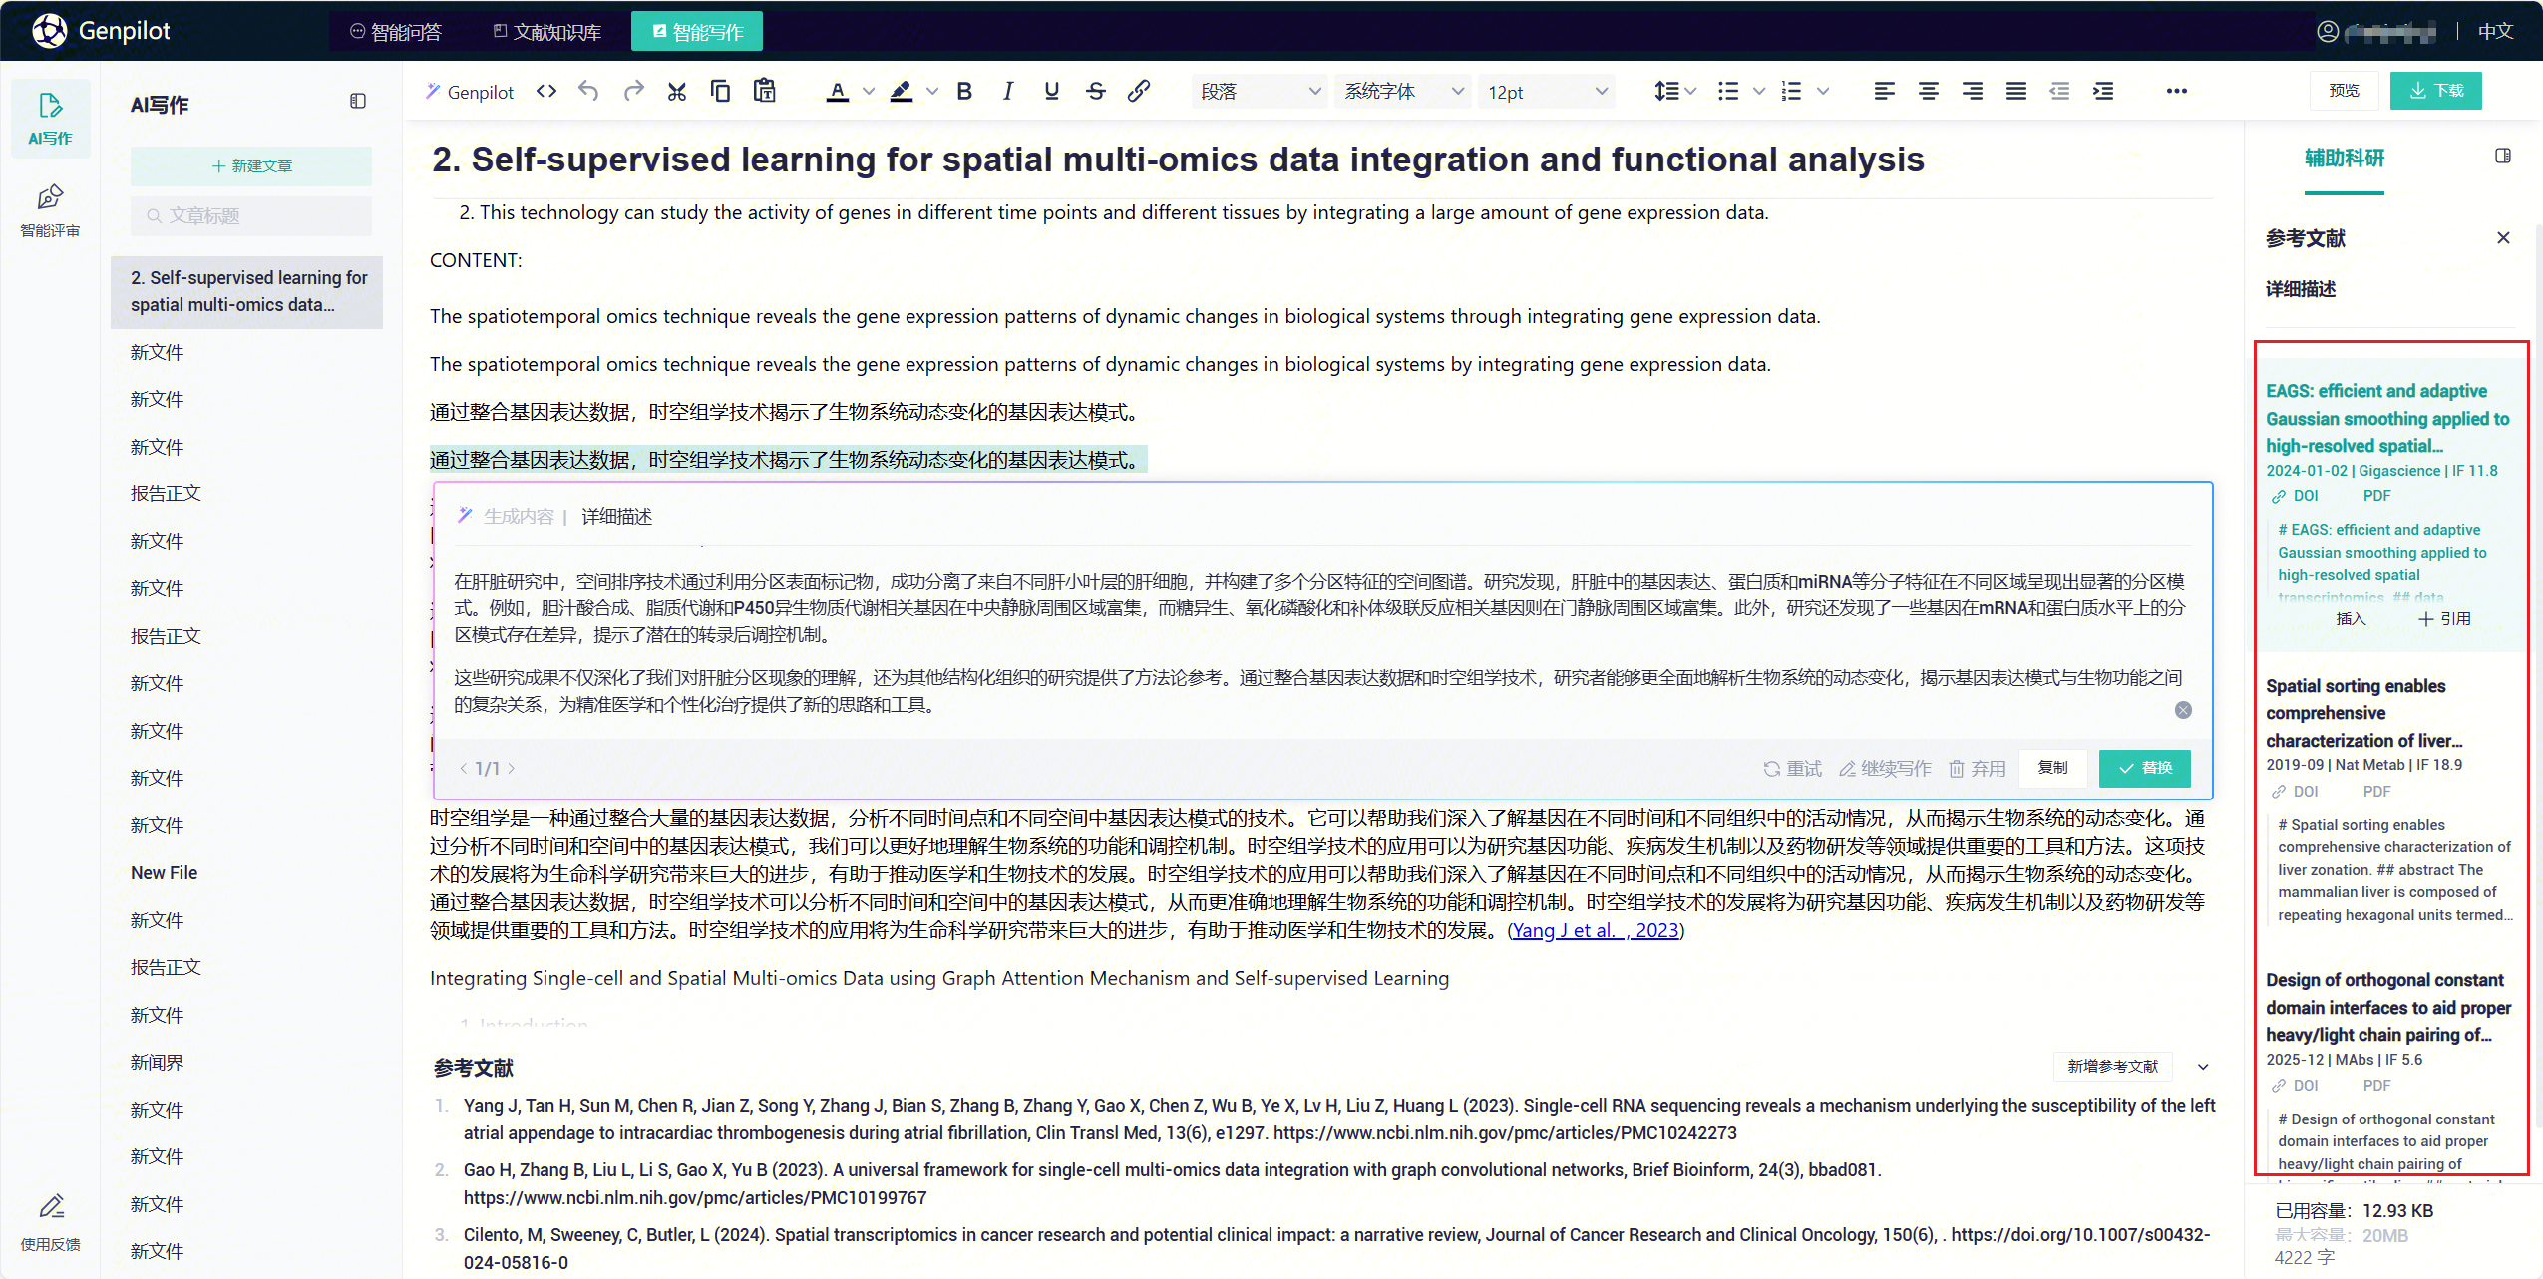Screen dimensions: 2543x1279
Task: Toggle underline formatting
Action: 1052,92
